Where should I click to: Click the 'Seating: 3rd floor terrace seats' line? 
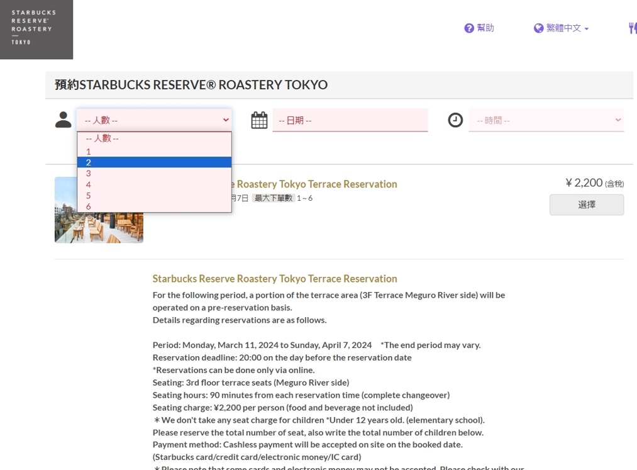pyautogui.click(x=251, y=383)
